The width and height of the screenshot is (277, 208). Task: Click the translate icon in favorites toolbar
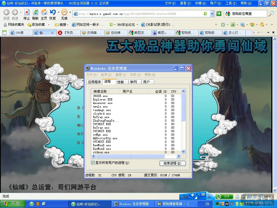[x=233, y=25]
